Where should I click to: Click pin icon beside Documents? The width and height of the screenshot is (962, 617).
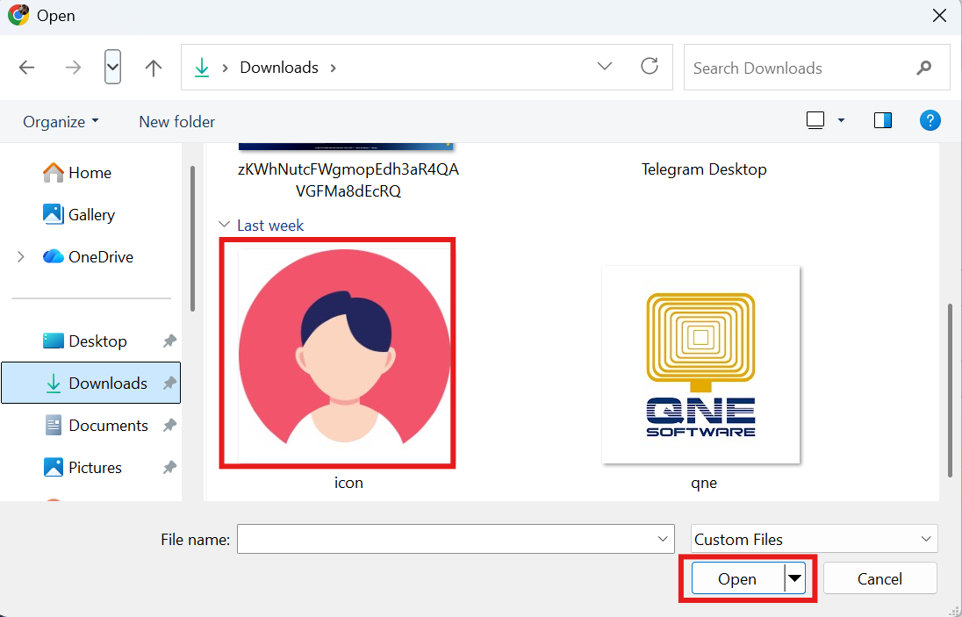(169, 425)
